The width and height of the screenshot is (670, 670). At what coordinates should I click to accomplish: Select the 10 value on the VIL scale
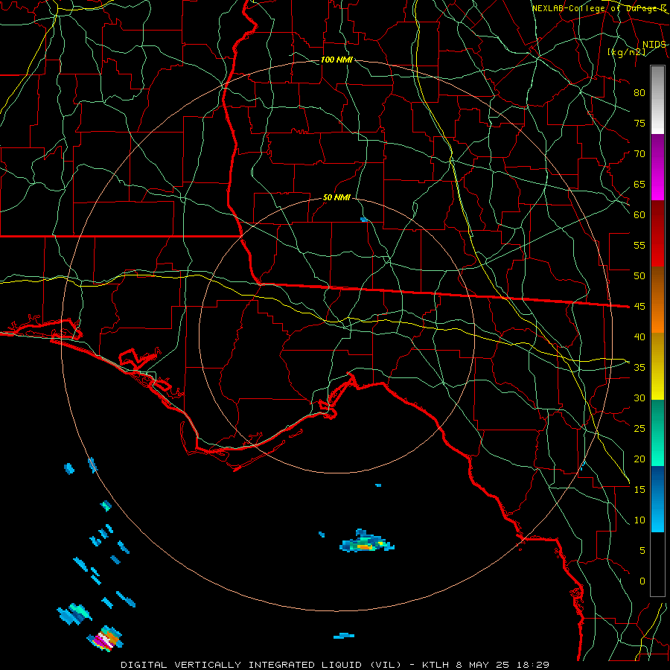click(639, 520)
